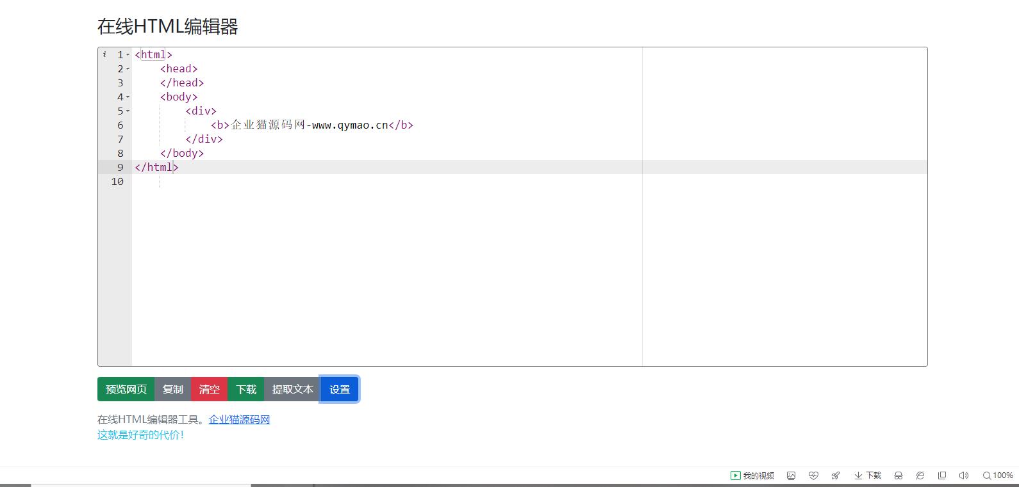Click the 100% zoom magnifier

pyautogui.click(x=998, y=475)
